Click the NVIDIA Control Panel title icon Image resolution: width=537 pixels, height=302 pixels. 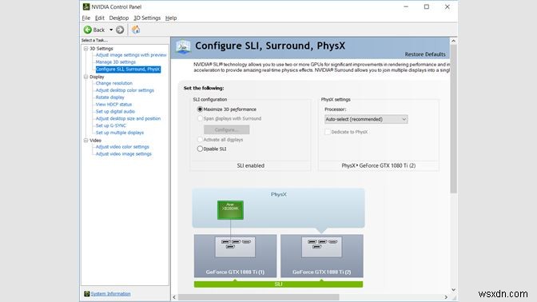(x=86, y=6)
